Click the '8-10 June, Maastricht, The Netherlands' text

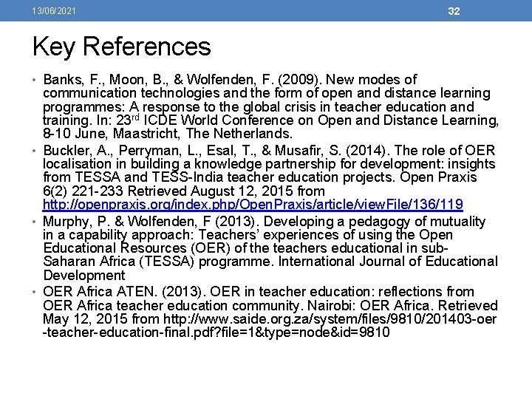point(168,133)
